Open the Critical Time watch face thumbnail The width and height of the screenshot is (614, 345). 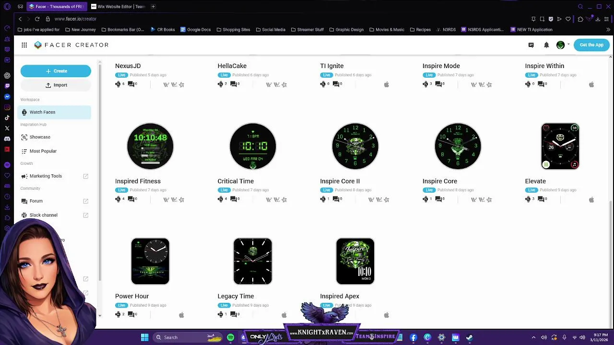tap(253, 146)
